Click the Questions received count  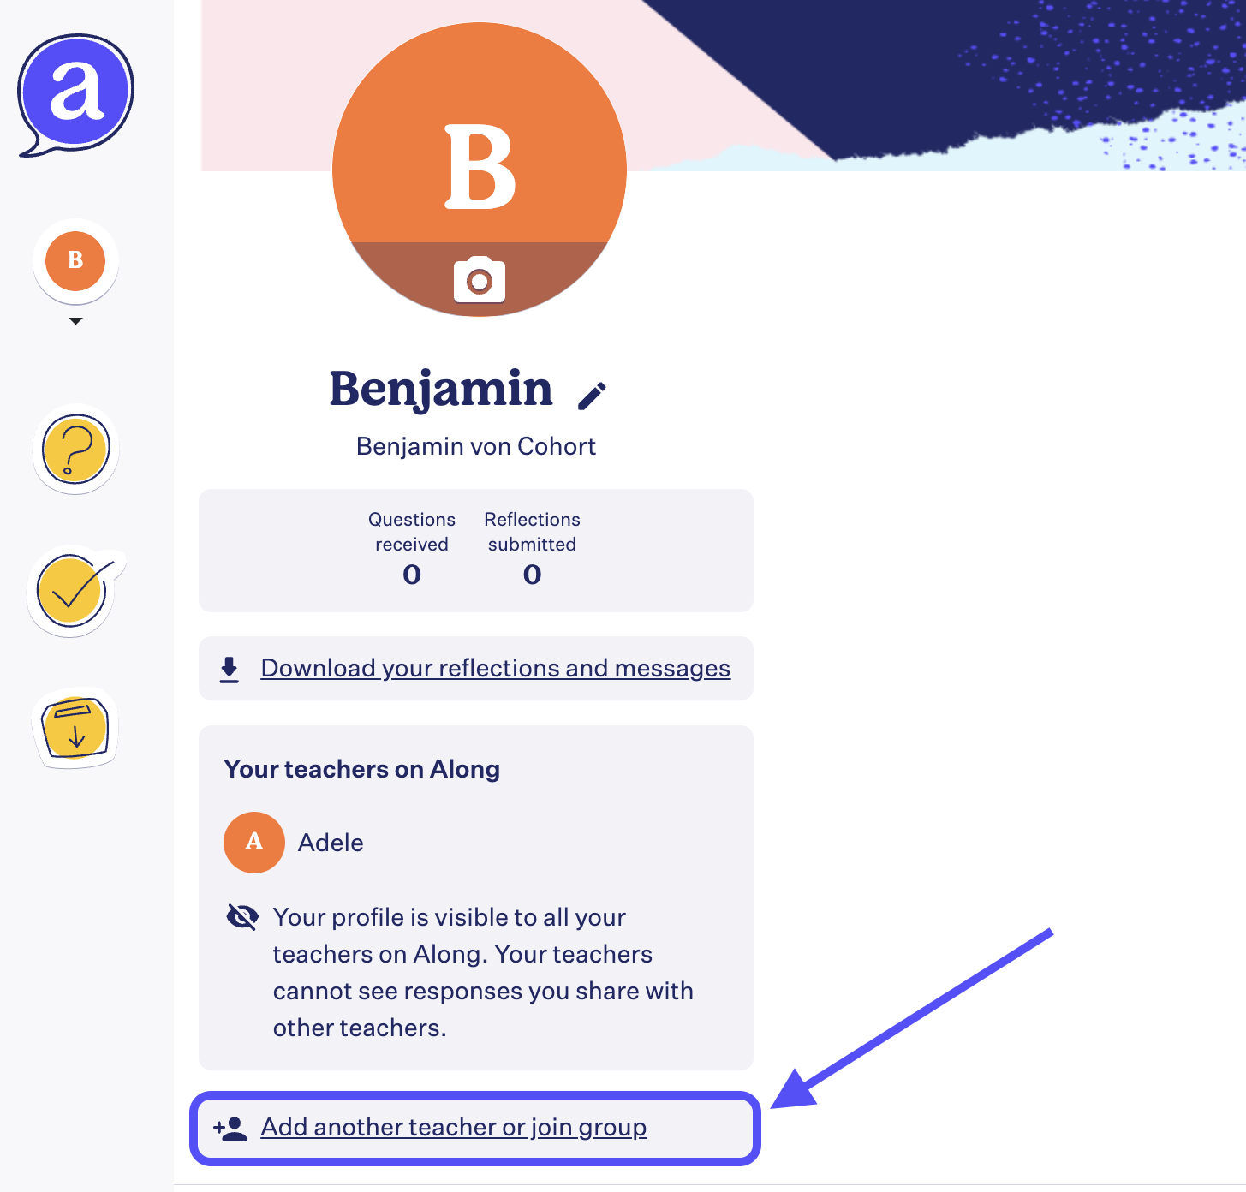coord(412,574)
